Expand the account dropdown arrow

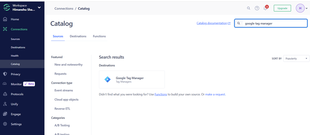point(307,9)
